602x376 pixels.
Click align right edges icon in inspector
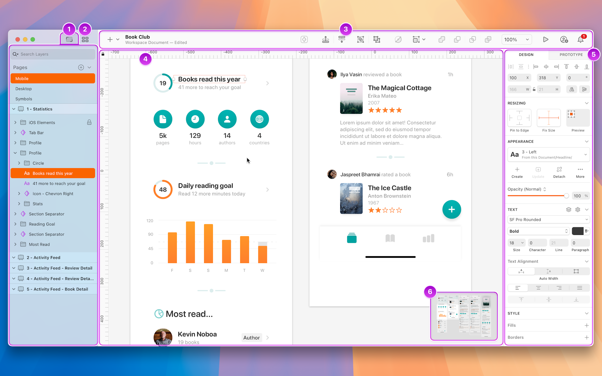tap(556, 66)
